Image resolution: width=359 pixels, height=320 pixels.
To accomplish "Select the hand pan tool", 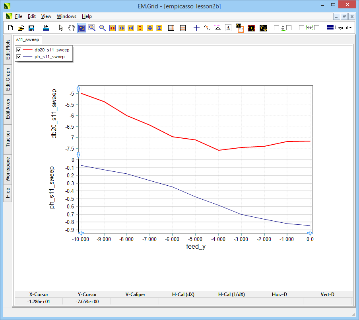I will pos(71,28).
